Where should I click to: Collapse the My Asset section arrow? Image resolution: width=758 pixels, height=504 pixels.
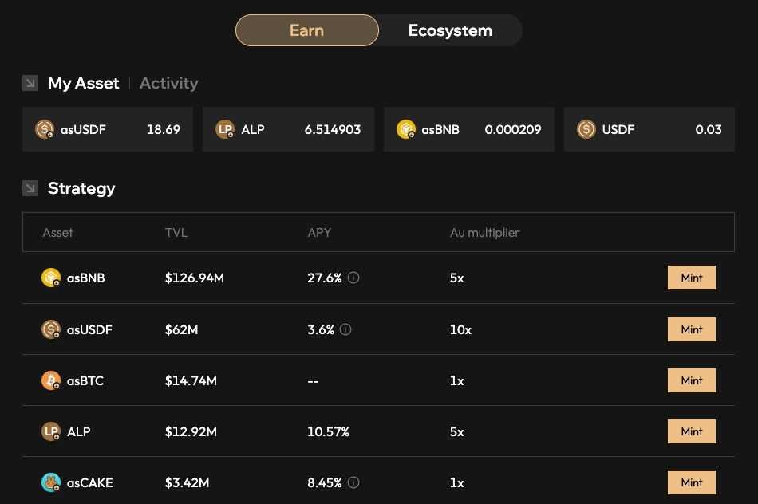coord(30,83)
